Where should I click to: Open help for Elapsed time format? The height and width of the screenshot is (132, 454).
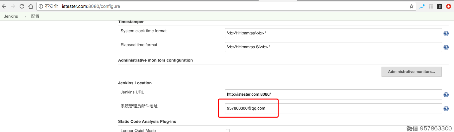pyautogui.click(x=446, y=47)
